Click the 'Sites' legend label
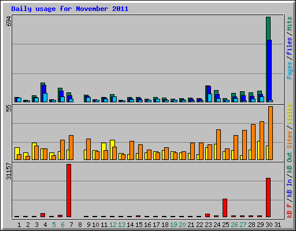This screenshot has height=231, width=296. click(x=290, y=140)
